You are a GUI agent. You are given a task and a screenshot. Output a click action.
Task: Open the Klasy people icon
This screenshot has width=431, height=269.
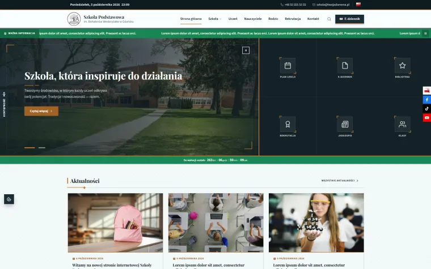pos(402,125)
